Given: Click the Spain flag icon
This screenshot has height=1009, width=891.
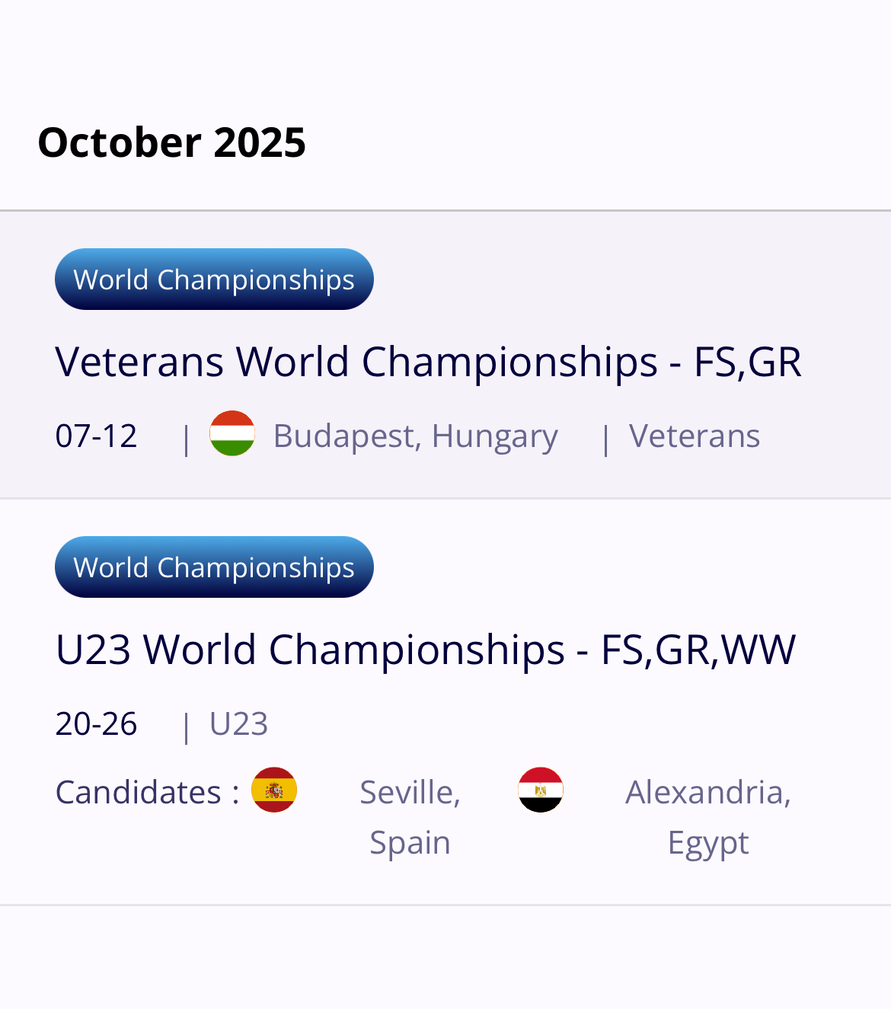Looking at the screenshot, I should pyautogui.click(x=274, y=790).
